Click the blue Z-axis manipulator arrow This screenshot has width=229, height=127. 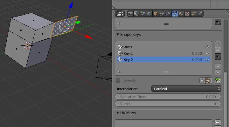tap(71, 5)
